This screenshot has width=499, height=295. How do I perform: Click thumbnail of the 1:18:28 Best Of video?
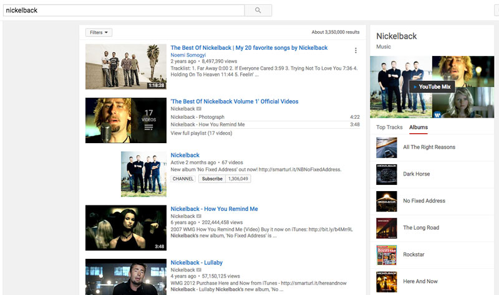tap(126, 67)
